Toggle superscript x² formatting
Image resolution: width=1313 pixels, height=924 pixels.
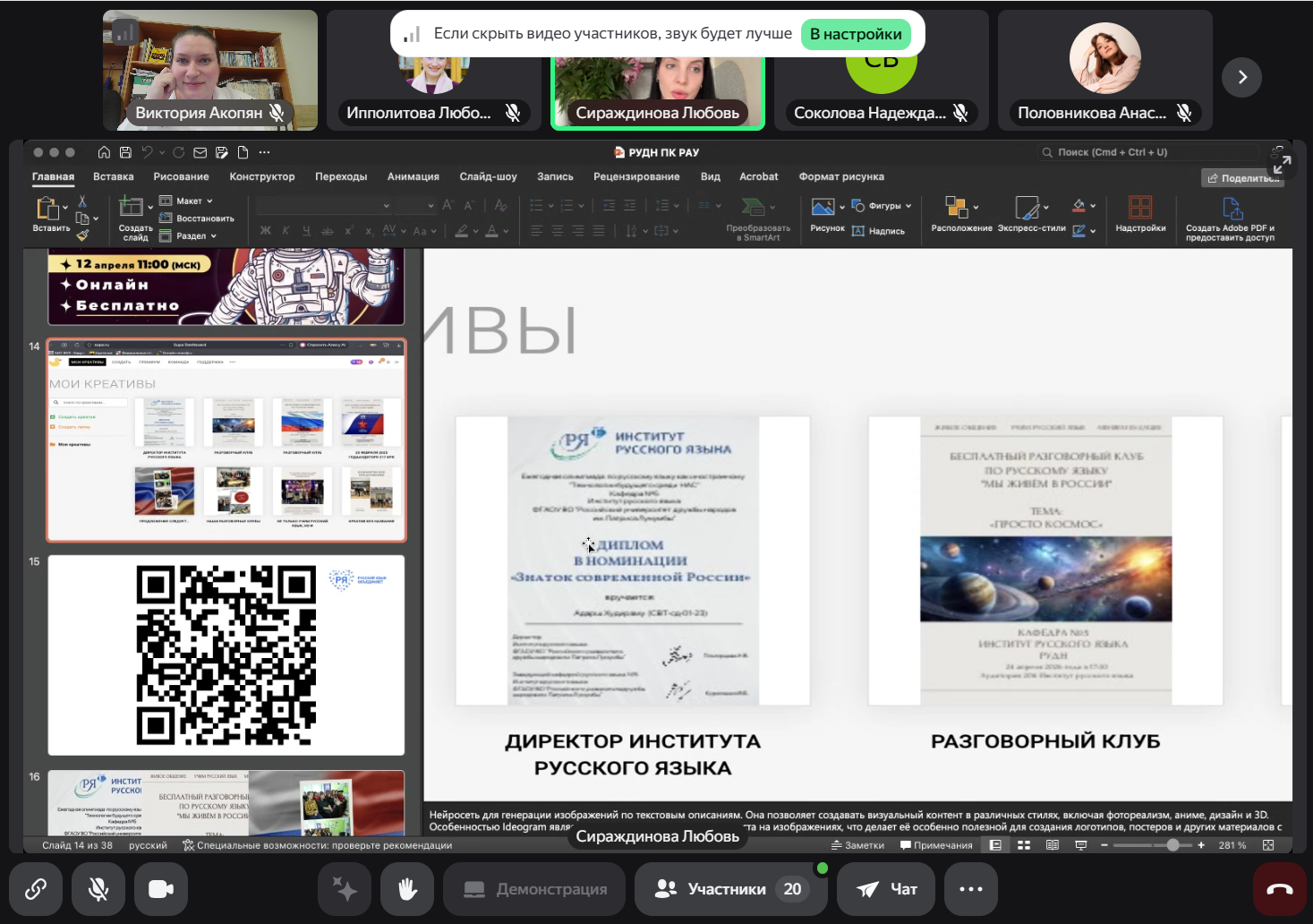pyautogui.click(x=349, y=231)
